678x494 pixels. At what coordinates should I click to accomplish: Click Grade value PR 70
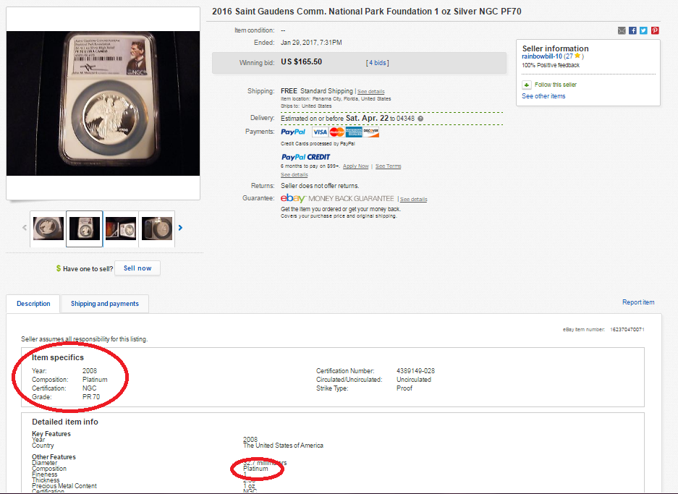click(91, 397)
